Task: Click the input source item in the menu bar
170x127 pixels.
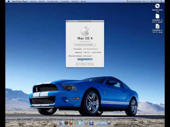Action: 135,1
